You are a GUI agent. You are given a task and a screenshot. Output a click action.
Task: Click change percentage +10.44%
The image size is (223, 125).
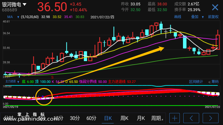coord(78,10)
